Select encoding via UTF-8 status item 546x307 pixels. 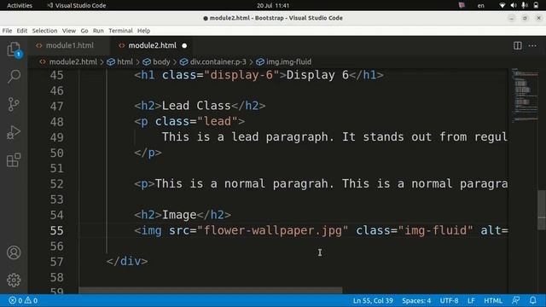click(x=449, y=300)
